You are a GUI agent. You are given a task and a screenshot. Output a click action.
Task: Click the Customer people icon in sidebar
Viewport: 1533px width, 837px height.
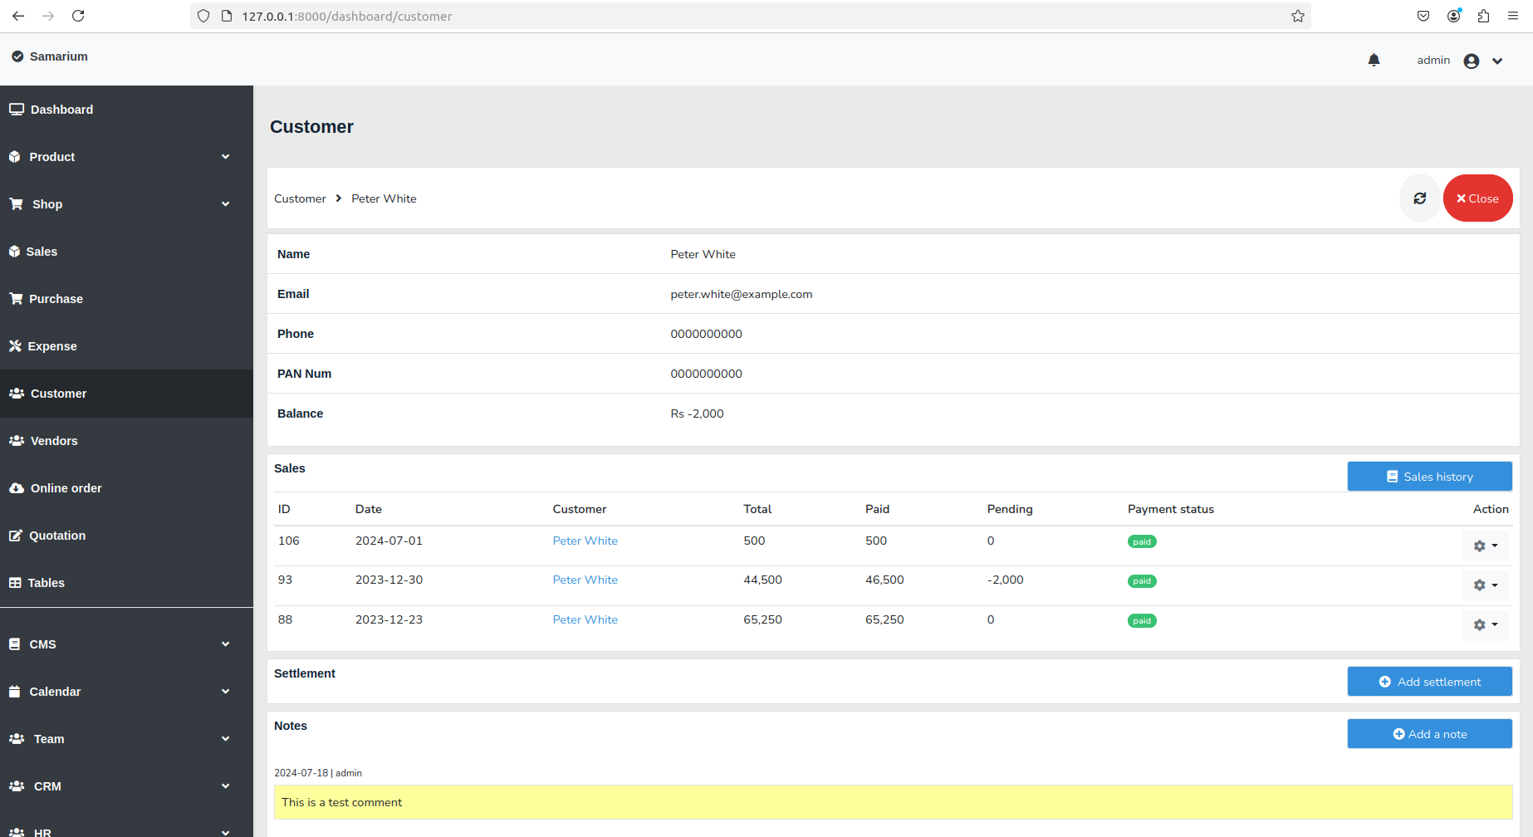(x=17, y=394)
